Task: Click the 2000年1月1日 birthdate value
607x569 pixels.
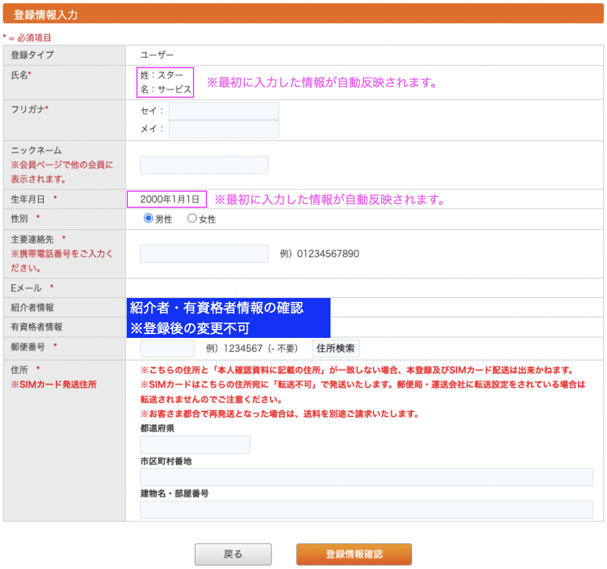Action: click(170, 200)
